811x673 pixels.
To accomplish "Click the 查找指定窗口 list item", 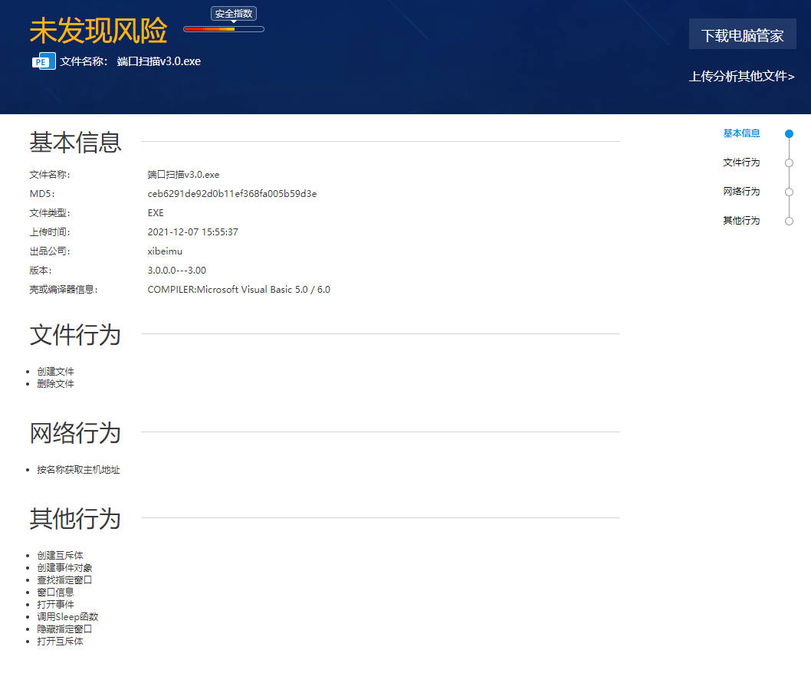I will [64, 580].
